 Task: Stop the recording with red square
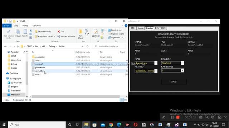tap(178, 117)
